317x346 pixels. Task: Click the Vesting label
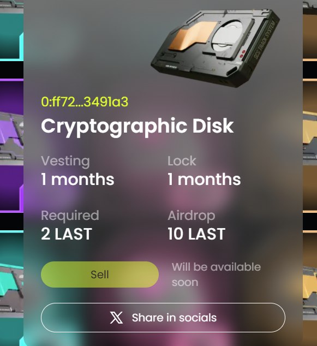coord(65,161)
